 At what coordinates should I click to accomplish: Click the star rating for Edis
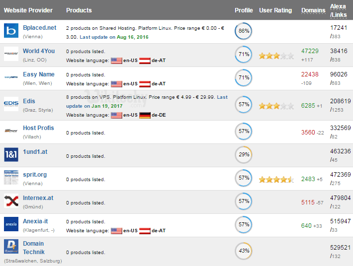click(276, 106)
